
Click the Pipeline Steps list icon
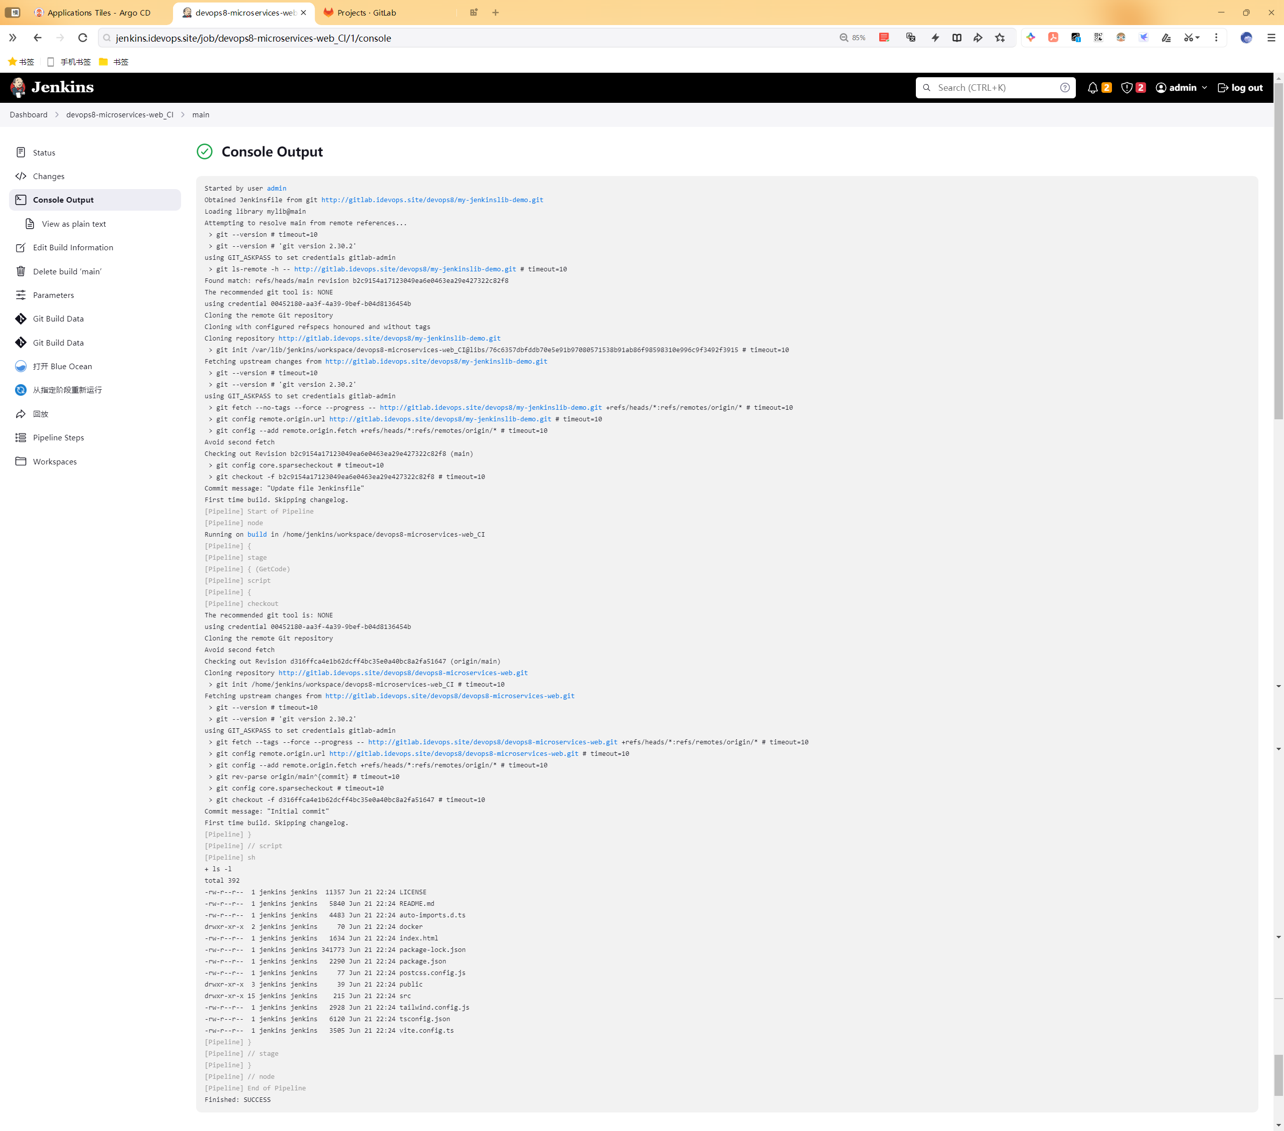21,438
